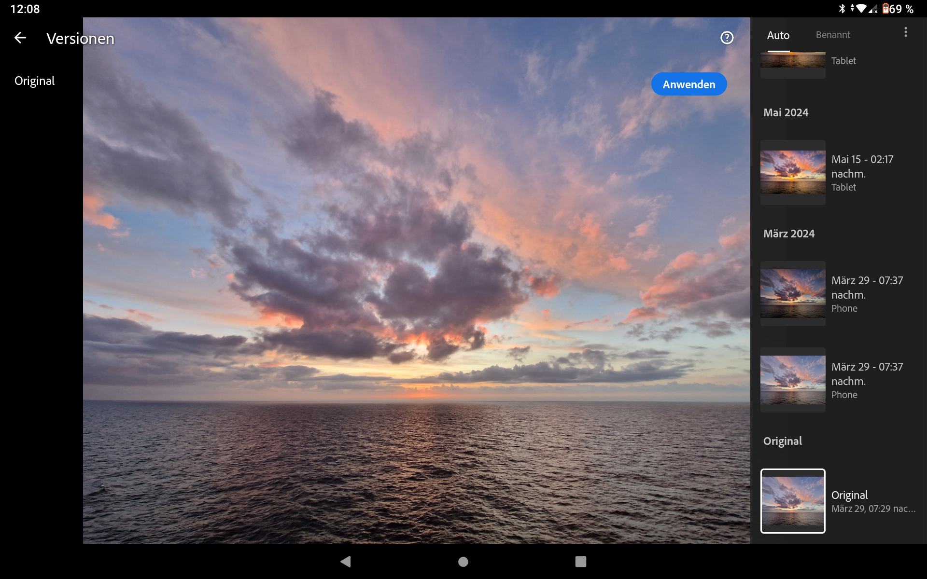
Task: Select the partially visible Tablet version at top
Action: click(793, 61)
